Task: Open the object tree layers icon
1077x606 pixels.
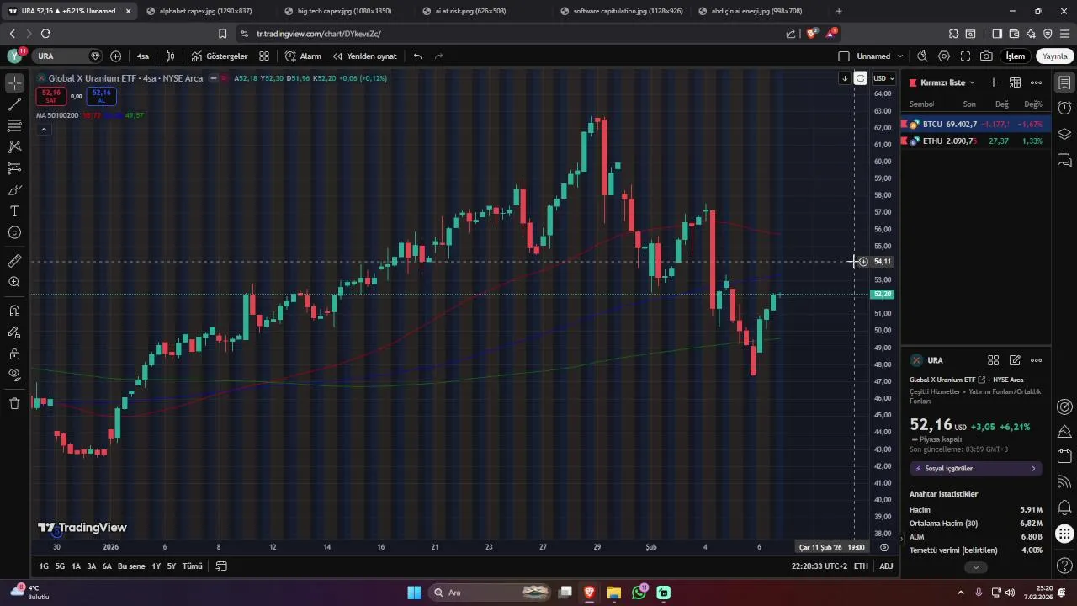Action: click(x=1064, y=134)
